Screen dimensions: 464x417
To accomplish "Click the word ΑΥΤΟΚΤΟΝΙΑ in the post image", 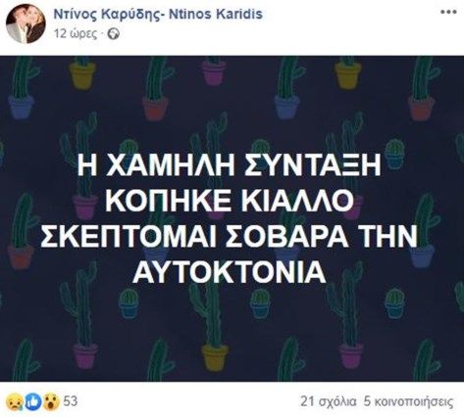I will tap(229, 273).
